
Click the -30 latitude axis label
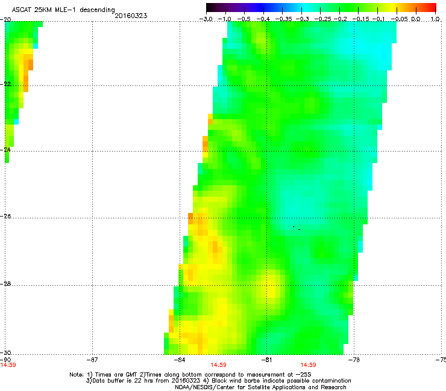click(x=6, y=353)
